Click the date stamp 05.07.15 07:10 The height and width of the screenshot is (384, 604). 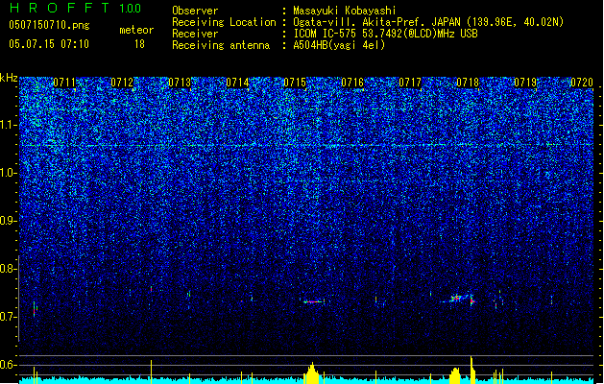coord(49,44)
